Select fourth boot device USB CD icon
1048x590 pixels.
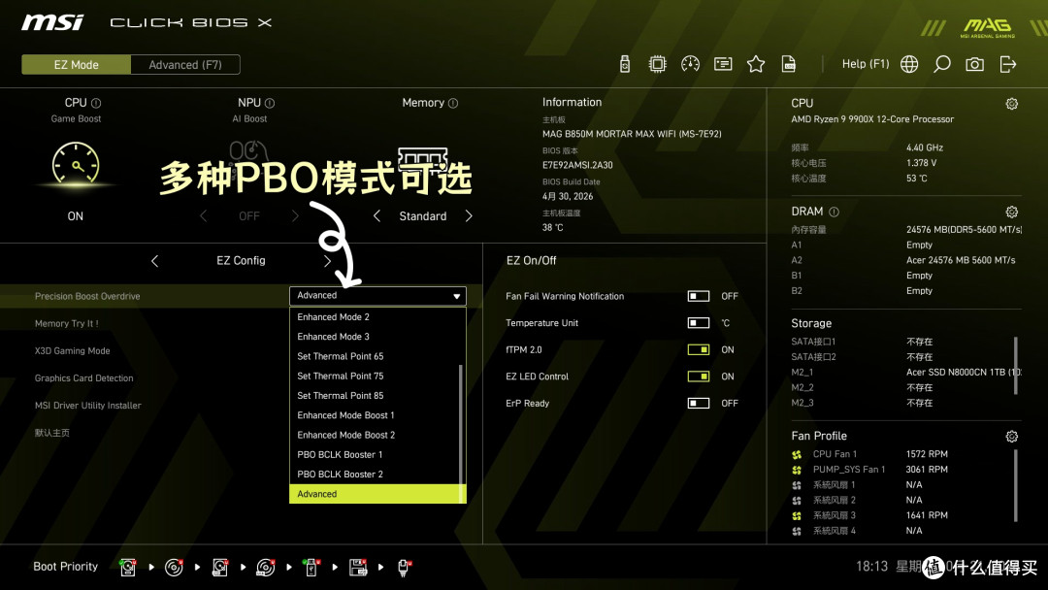pos(265,568)
